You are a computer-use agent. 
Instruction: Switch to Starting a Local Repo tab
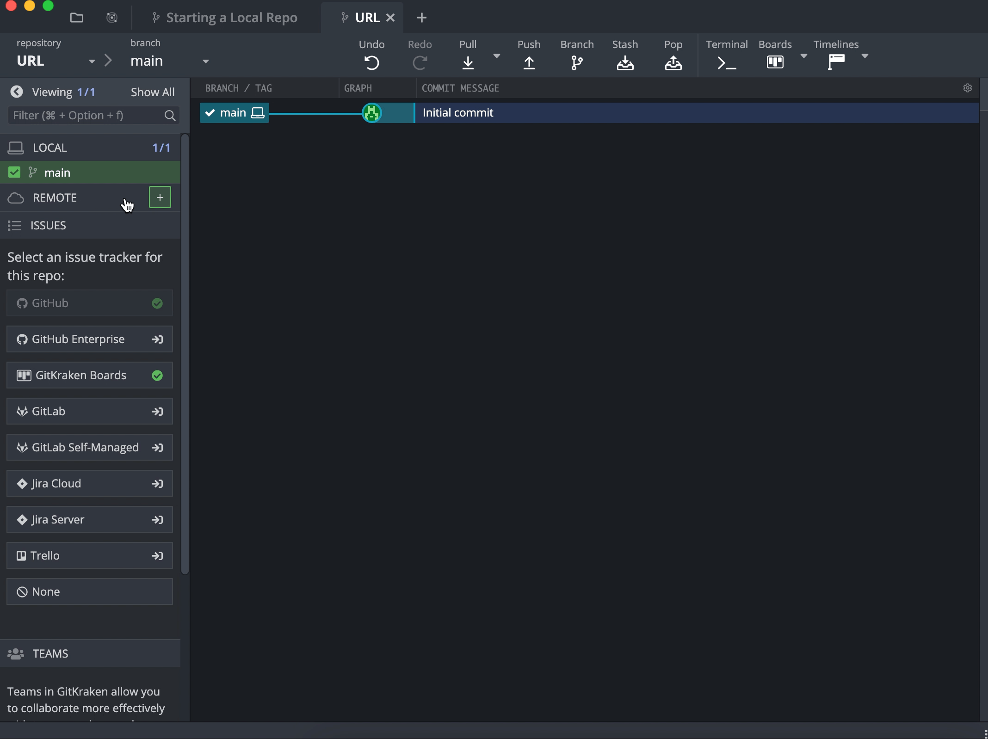225,18
